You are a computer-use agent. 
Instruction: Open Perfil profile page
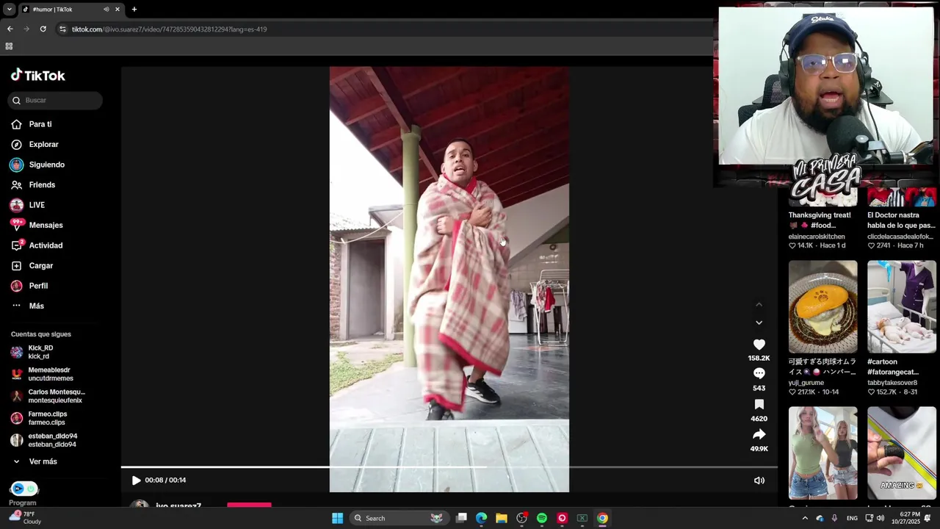(x=29, y=286)
